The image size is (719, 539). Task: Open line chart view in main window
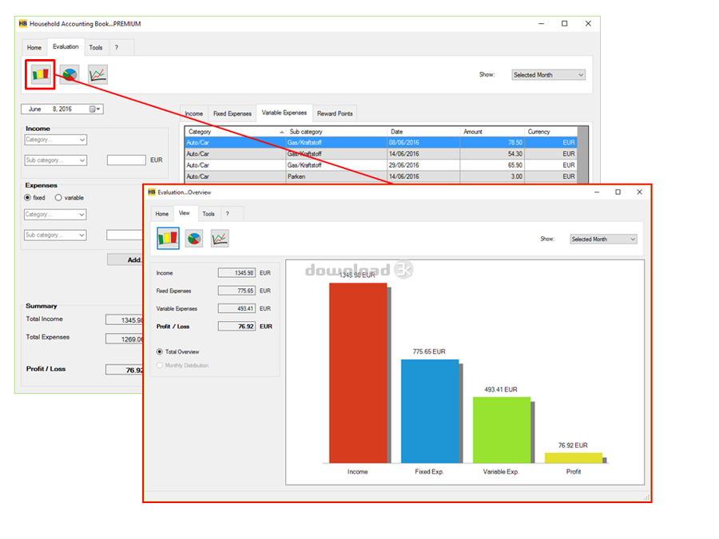pyautogui.click(x=97, y=75)
